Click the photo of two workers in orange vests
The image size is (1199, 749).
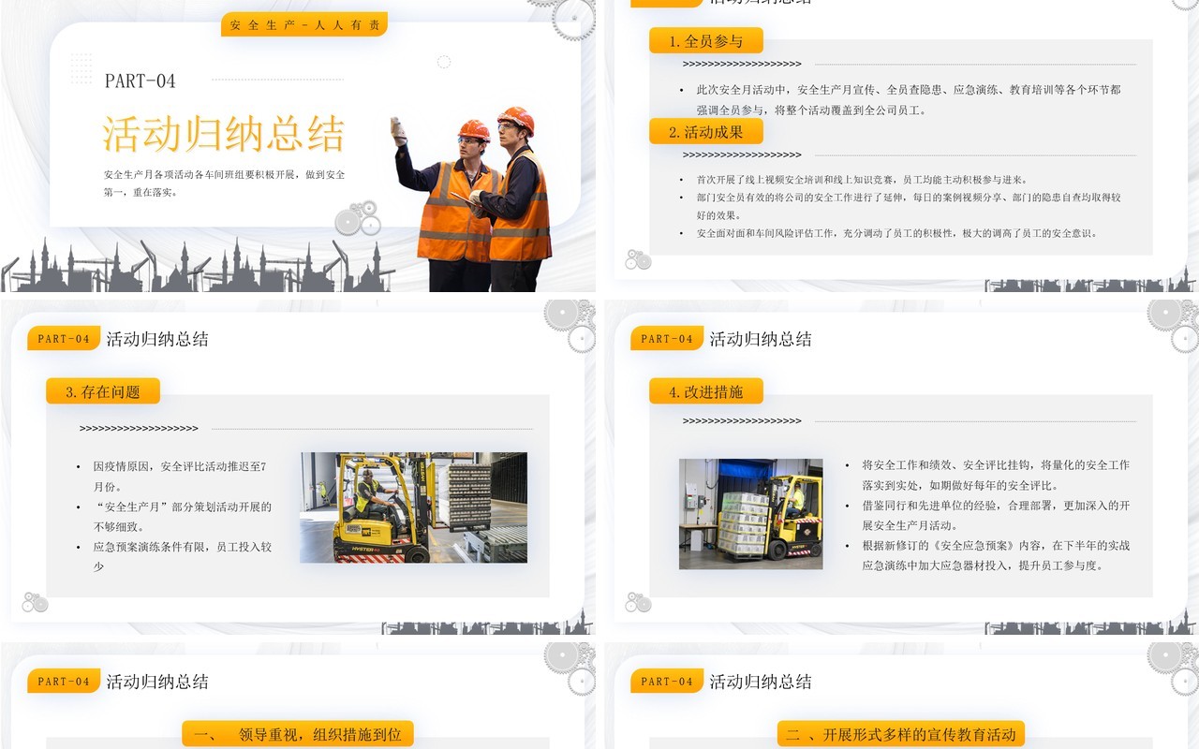point(471,198)
